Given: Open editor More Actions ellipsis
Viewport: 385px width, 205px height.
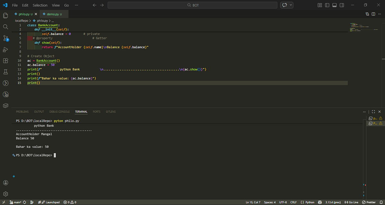Looking at the screenshot, I should pyautogui.click(x=380, y=14).
